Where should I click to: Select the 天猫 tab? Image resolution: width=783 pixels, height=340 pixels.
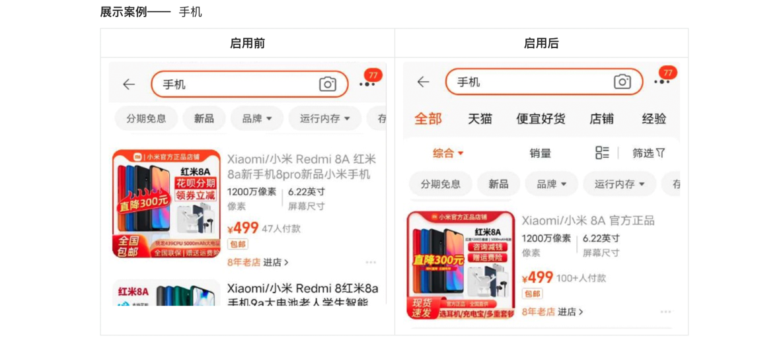[x=480, y=119]
